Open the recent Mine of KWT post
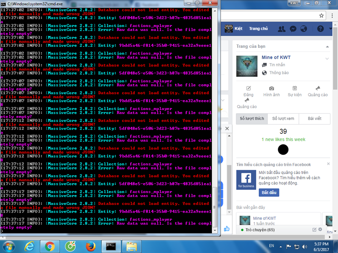 (x=264, y=218)
